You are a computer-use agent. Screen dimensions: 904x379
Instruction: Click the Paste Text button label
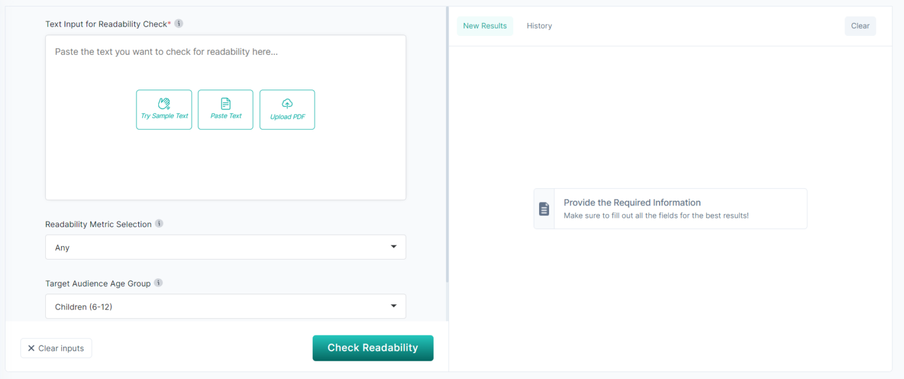point(226,116)
